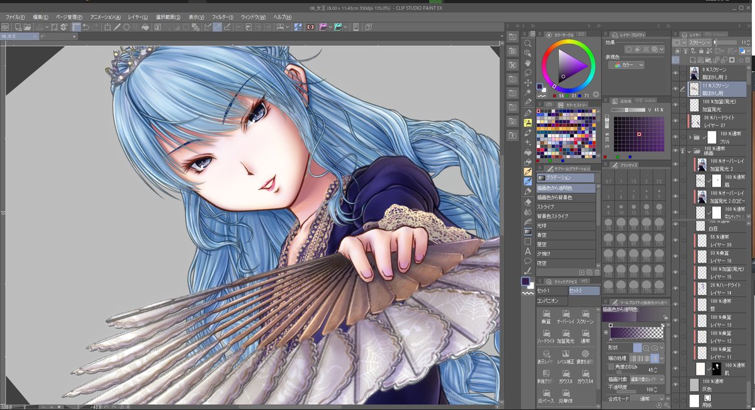This screenshot has height=410, width=755.
Task: Select the Zoom magnifier tool
Action: tap(528, 43)
